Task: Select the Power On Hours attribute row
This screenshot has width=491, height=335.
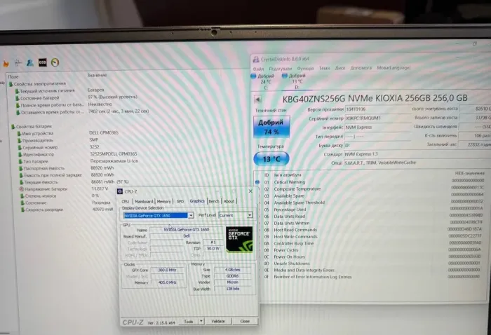Action: (374, 257)
